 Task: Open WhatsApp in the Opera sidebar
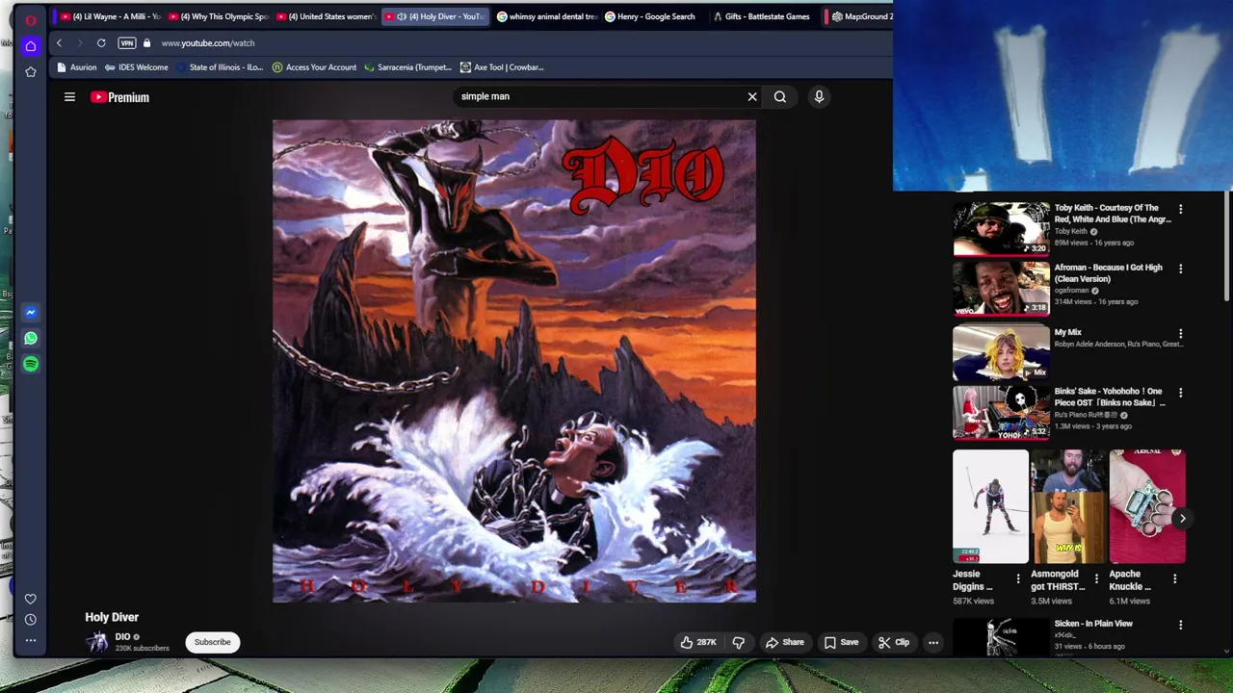pos(31,338)
